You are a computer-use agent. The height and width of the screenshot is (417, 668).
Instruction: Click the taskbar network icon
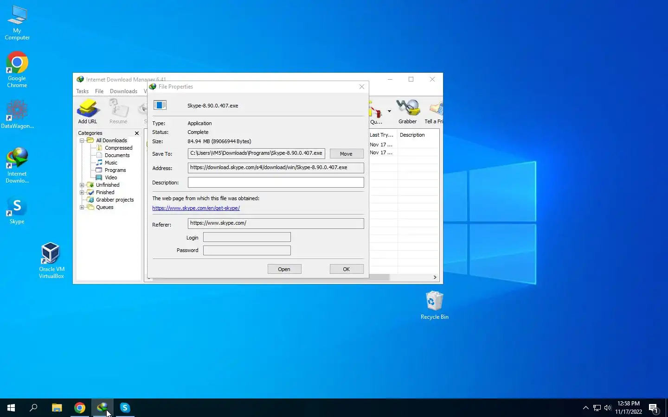(597, 408)
